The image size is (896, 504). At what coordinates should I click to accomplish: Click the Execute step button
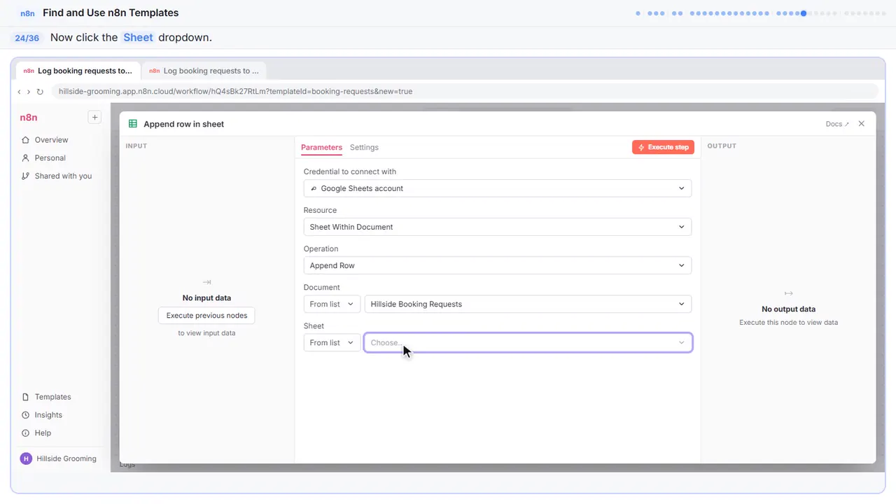pyautogui.click(x=663, y=147)
